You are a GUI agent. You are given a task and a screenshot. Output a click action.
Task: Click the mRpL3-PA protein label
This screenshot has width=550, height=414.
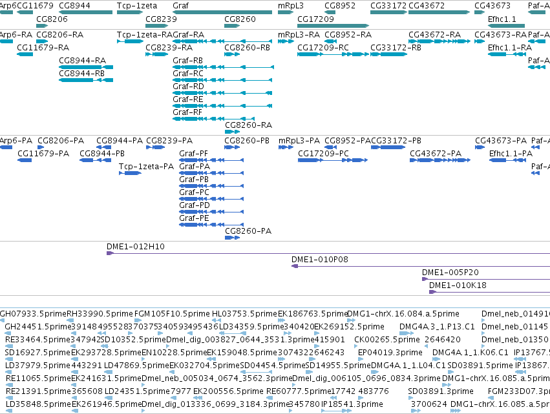click(x=299, y=141)
